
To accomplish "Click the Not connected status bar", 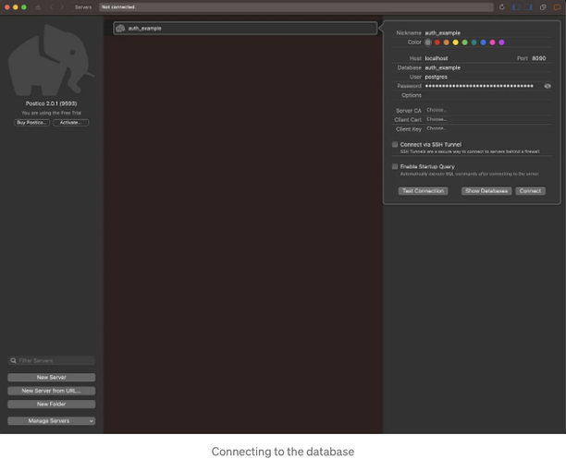I will [296, 7].
